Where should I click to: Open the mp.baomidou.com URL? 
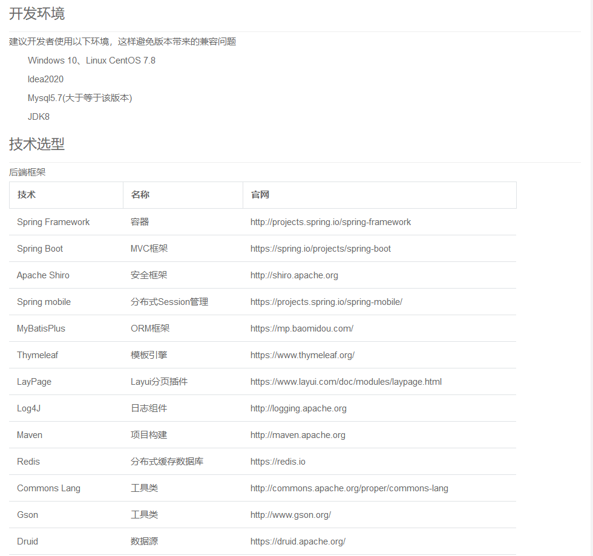pyautogui.click(x=302, y=329)
